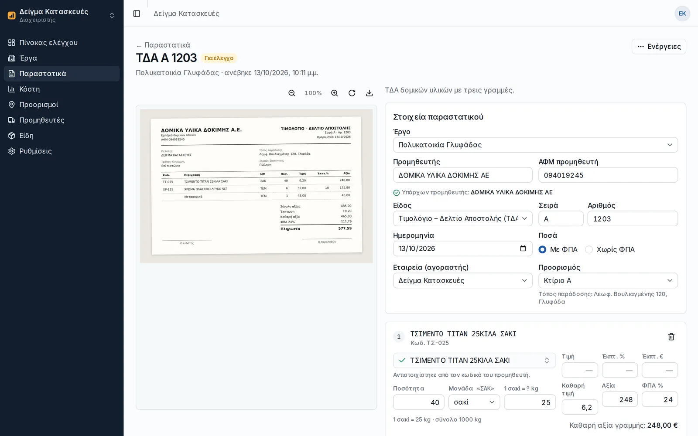This screenshot has width=698, height=436.
Task: Click the zoom out magnifier icon
Action: click(292, 93)
